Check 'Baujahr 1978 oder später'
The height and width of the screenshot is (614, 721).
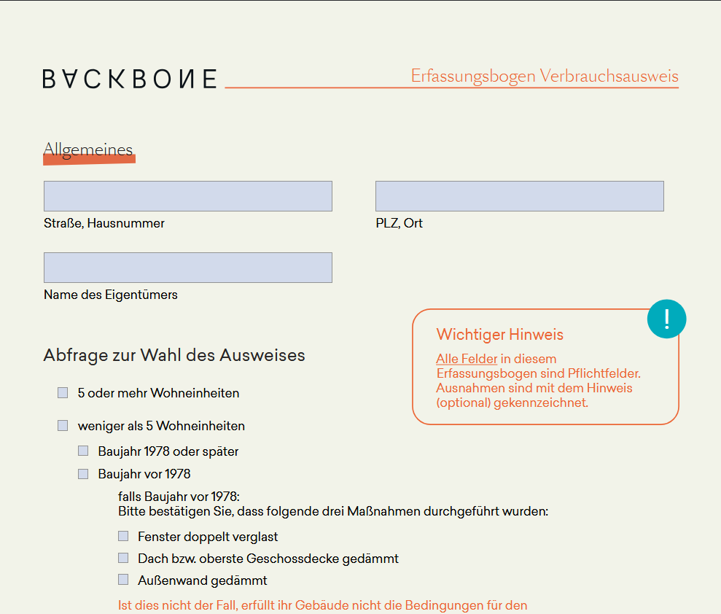point(82,451)
